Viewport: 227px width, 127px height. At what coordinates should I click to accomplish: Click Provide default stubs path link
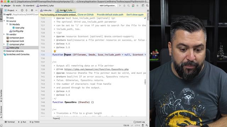click(110, 15)
